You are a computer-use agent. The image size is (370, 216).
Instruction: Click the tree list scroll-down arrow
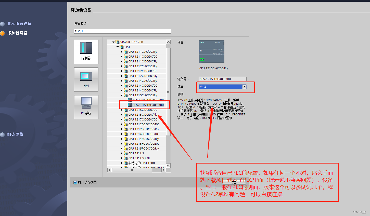point(168,165)
